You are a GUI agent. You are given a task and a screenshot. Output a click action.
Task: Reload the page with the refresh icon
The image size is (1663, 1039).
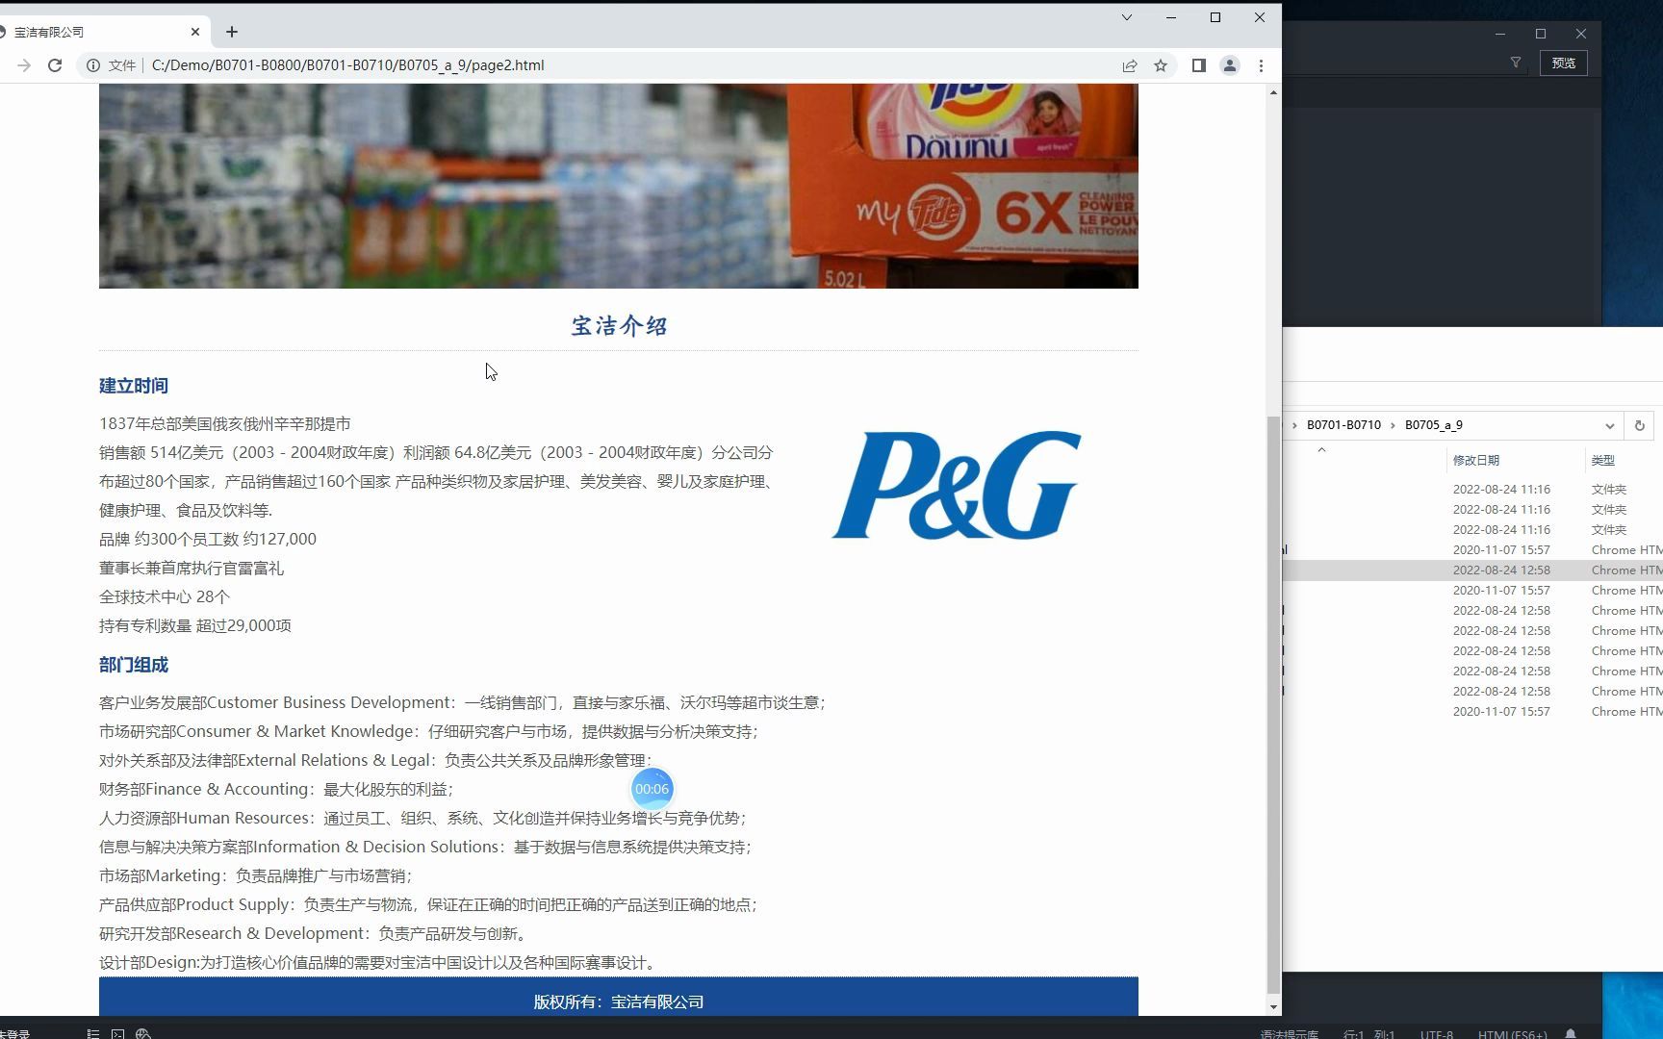point(55,65)
